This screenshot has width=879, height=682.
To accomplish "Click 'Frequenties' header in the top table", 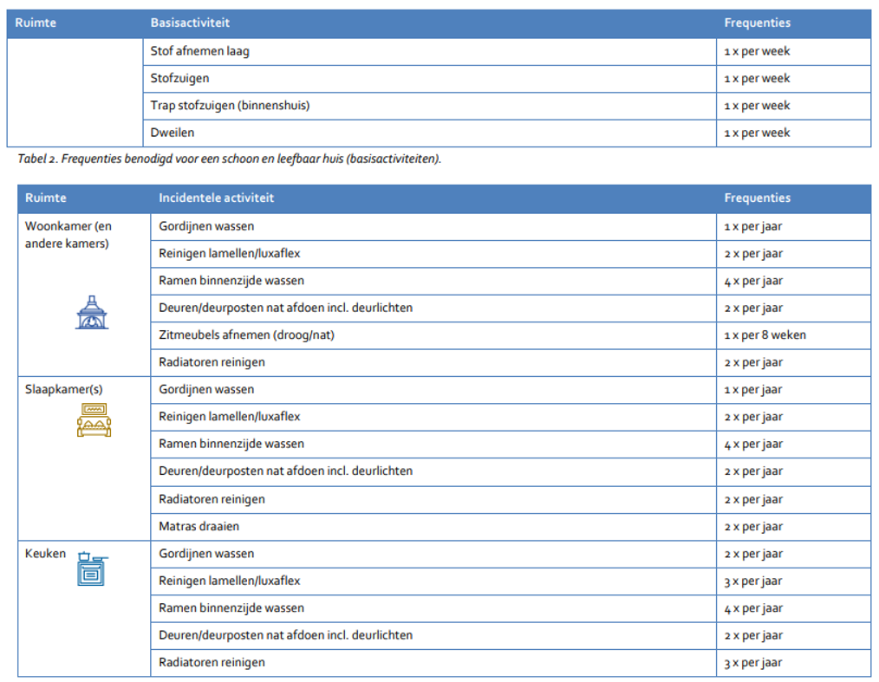I will 757,23.
